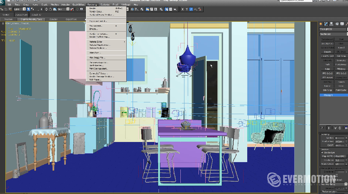348x194 pixels.
Task: Click the Pin Stack icon
Action: (322, 128)
